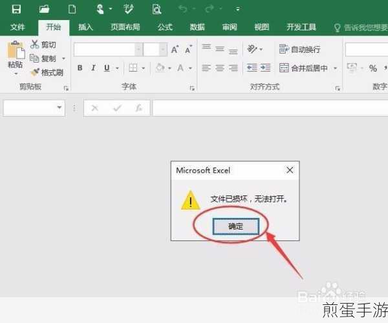Switch to the 页面布局 tab
Viewport: 388px width, 323px height.
pos(125,27)
